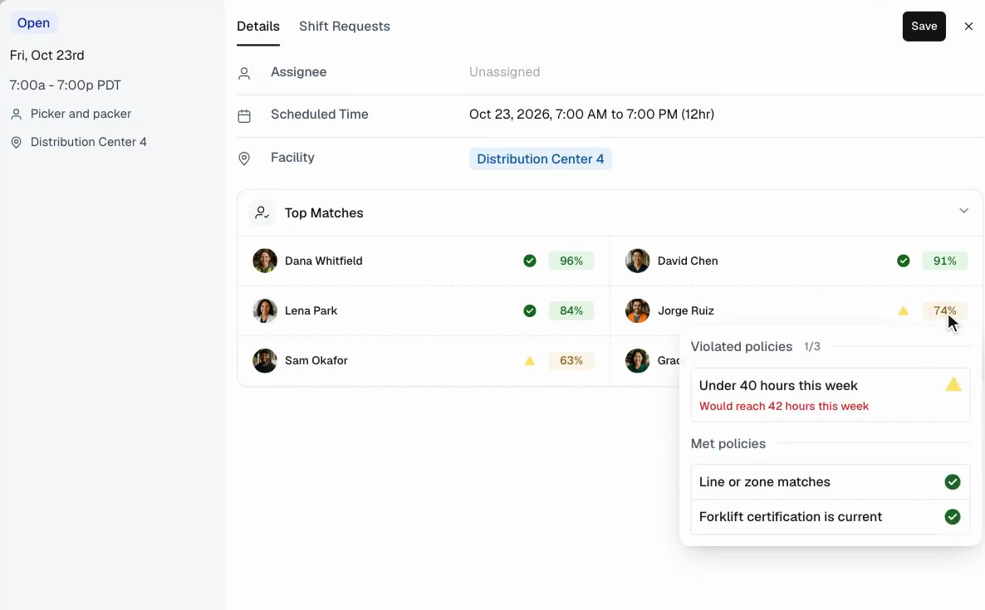
Task: Click the Unassigned assignee field
Action: [504, 72]
